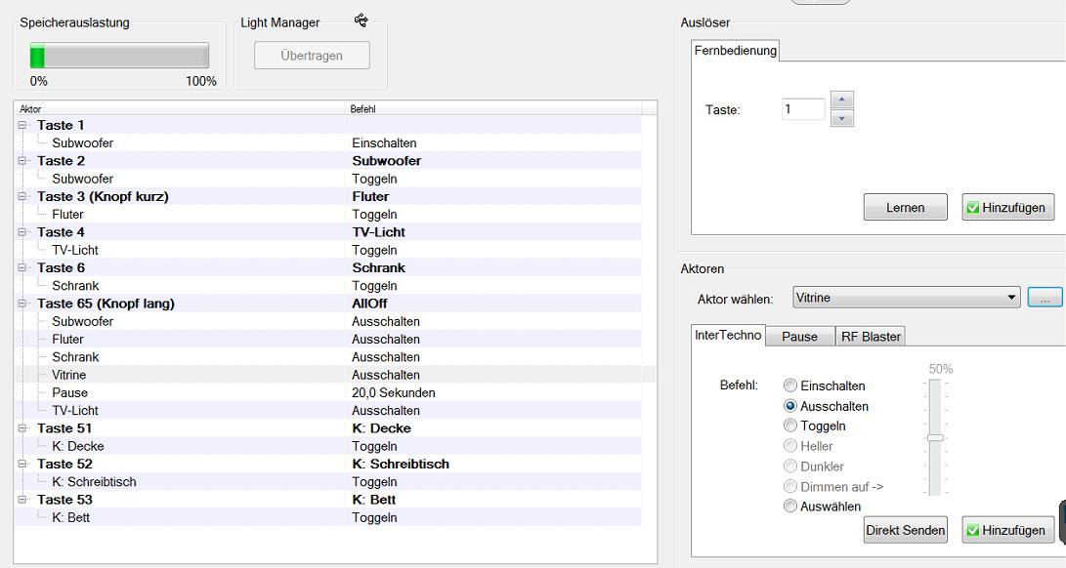Click the Speicherauslastung memory usage bar
1066x568 pixels.
point(119,56)
